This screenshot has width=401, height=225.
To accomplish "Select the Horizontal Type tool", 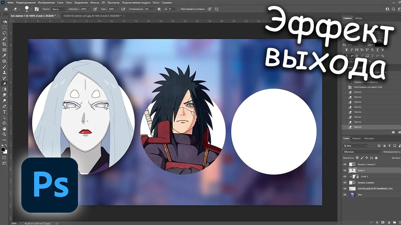I will 4,112.
